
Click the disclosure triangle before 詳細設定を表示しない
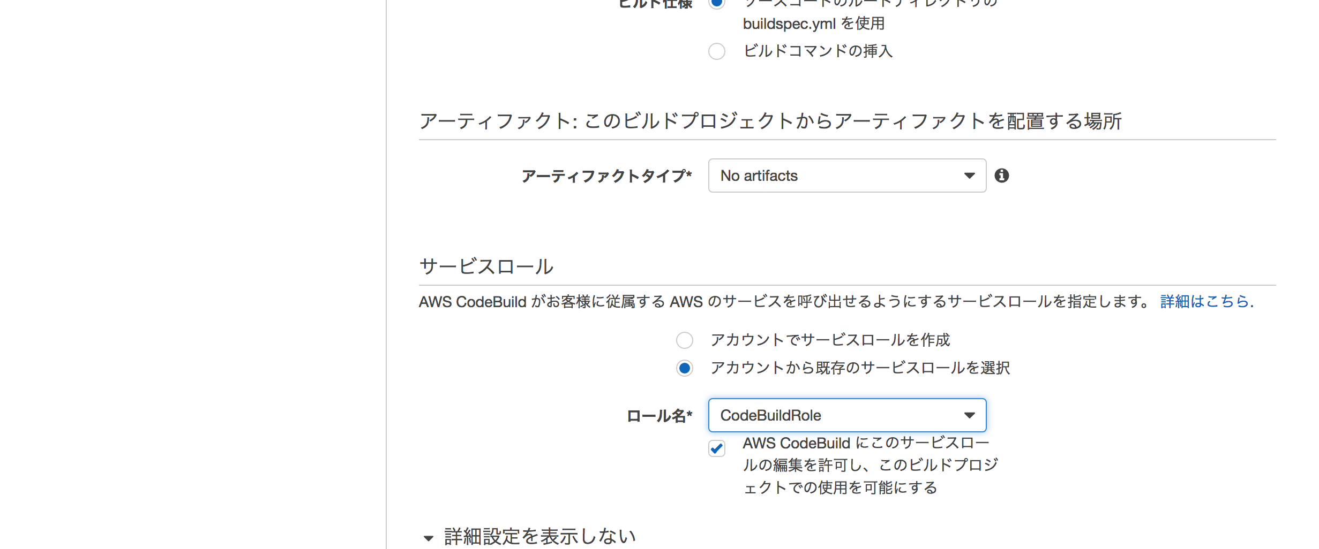point(428,537)
